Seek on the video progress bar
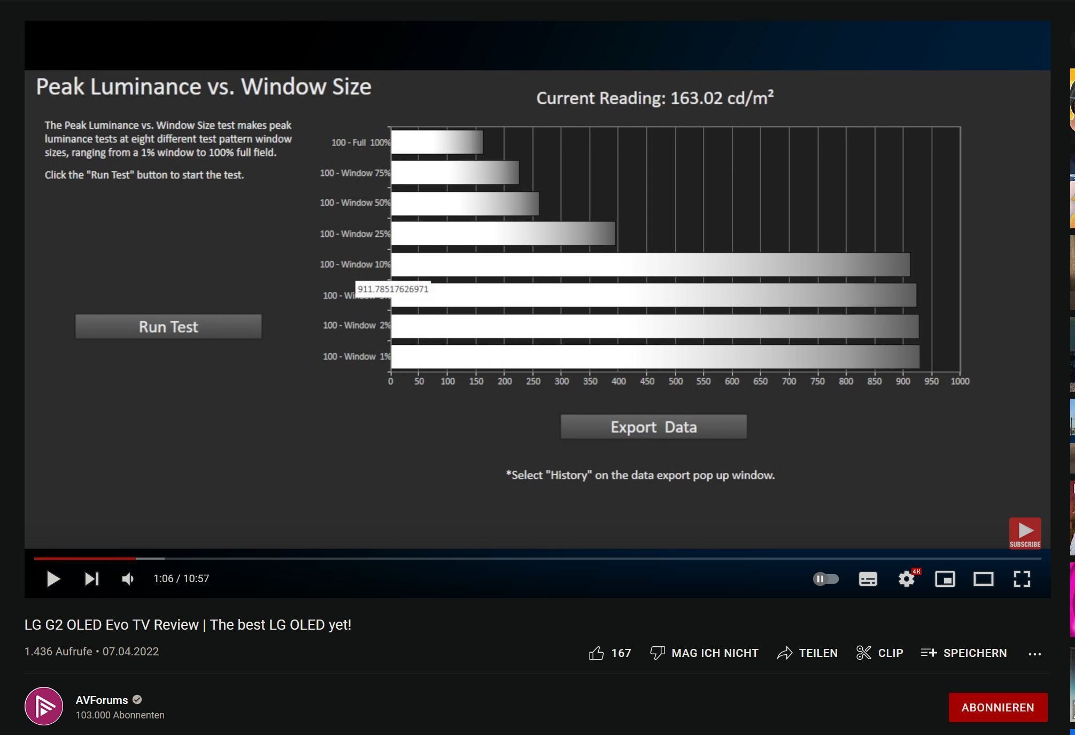 tap(535, 558)
